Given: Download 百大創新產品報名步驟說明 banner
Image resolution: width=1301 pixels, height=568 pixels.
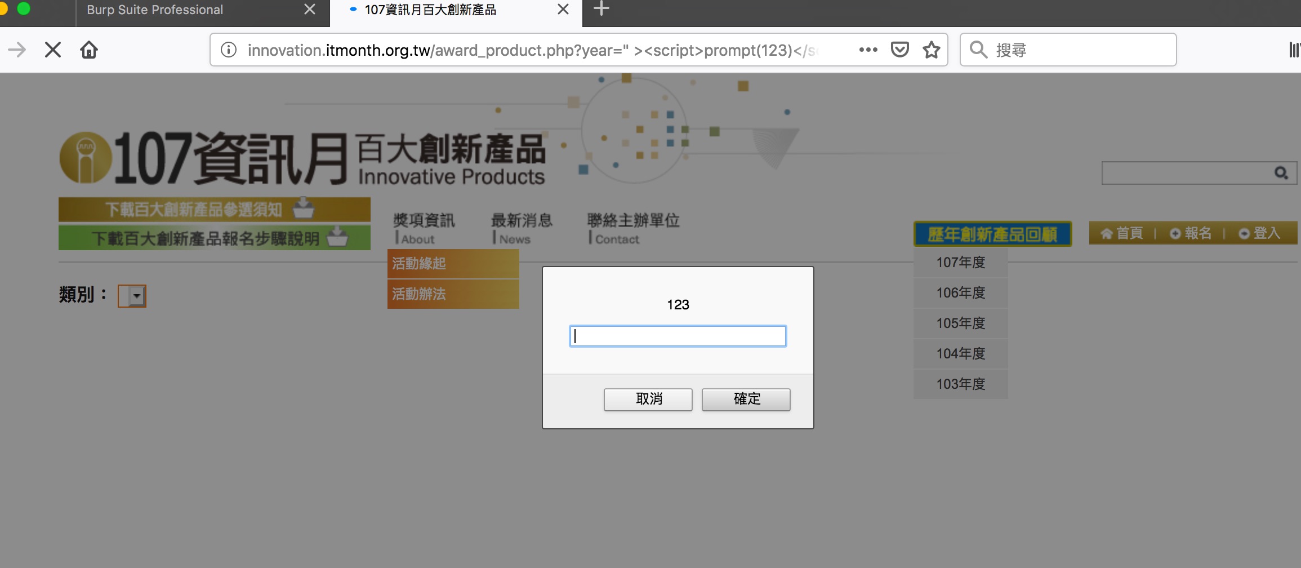Looking at the screenshot, I should [x=215, y=238].
